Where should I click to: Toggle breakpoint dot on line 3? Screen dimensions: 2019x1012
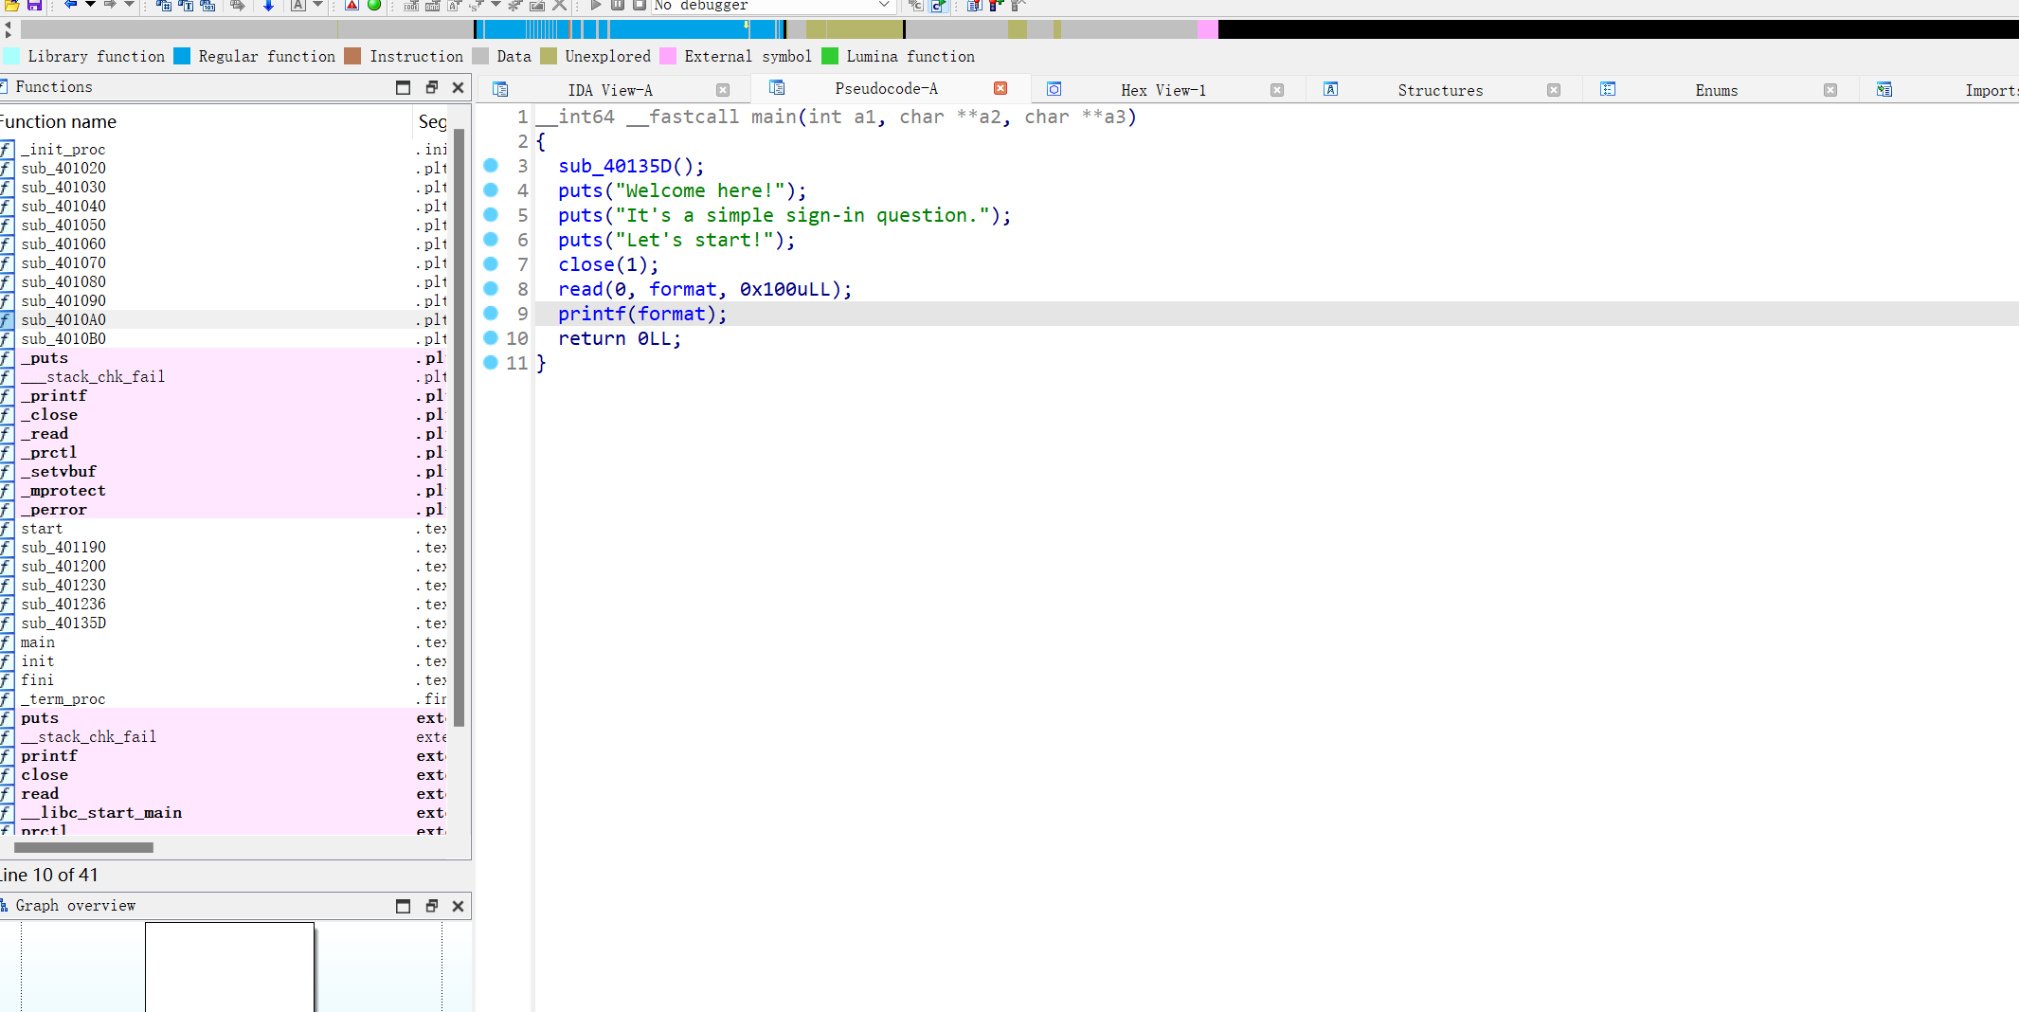491,166
